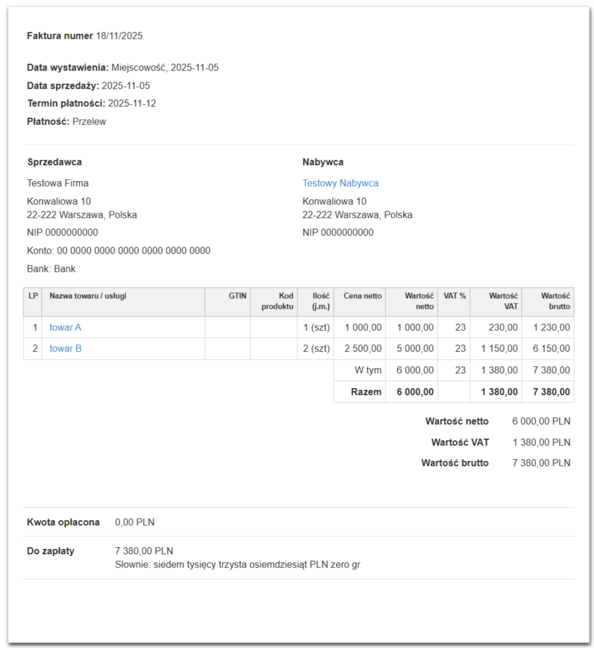The width and height of the screenshot is (594, 648).
Task: Open the towar A product link
Action: [65, 328]
